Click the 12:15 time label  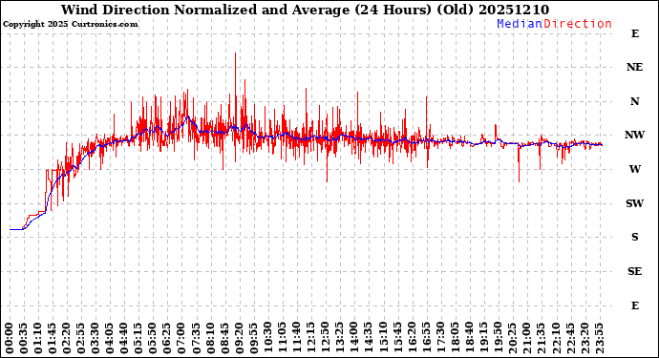pos(311,338)
